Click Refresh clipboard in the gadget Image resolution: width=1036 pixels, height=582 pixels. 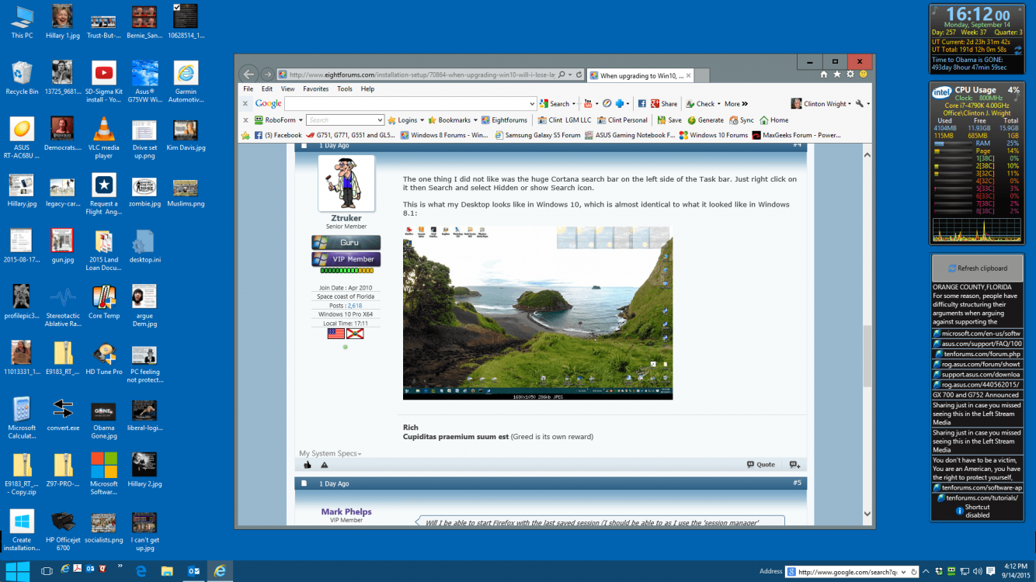pos(977,268)
